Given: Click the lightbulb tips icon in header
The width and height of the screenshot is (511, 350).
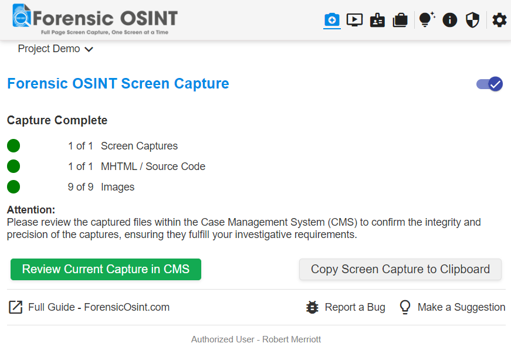Looking at the screenshot, I should 427,19.
